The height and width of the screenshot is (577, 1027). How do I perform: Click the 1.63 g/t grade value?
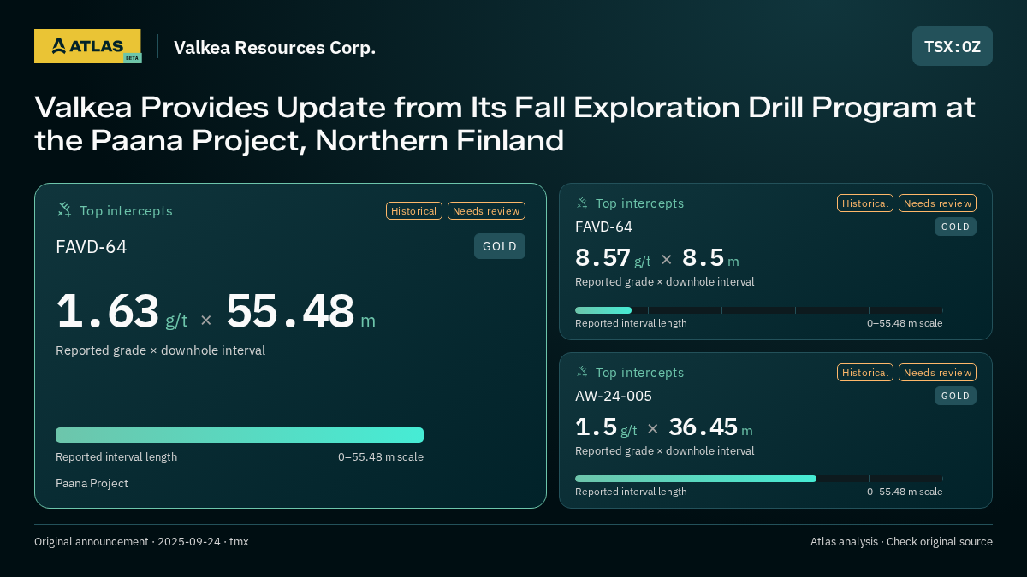tap(122, 311)
